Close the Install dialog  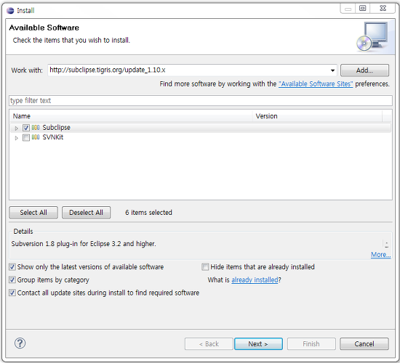383,9
